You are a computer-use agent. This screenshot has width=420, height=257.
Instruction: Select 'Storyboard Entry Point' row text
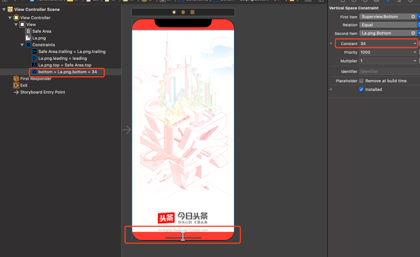coord(43,92)
